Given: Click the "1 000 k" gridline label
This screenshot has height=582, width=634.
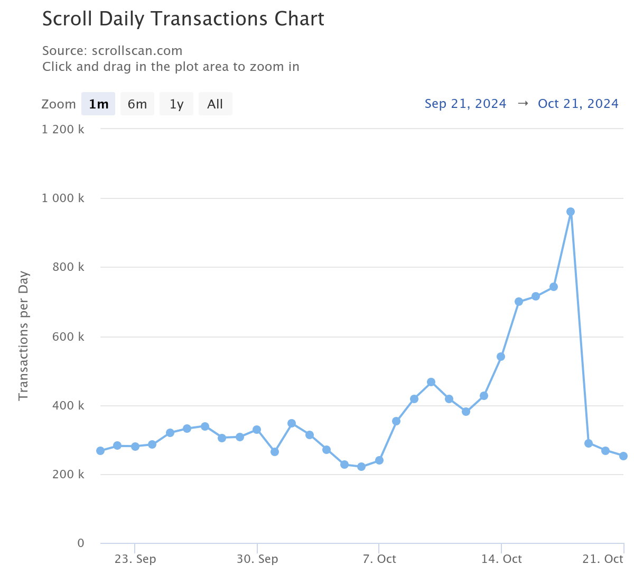Looking at the screenshot, I should (x=63, y=198).
